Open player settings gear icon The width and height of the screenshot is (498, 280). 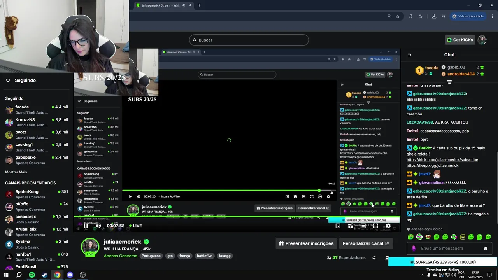(388, 226)
